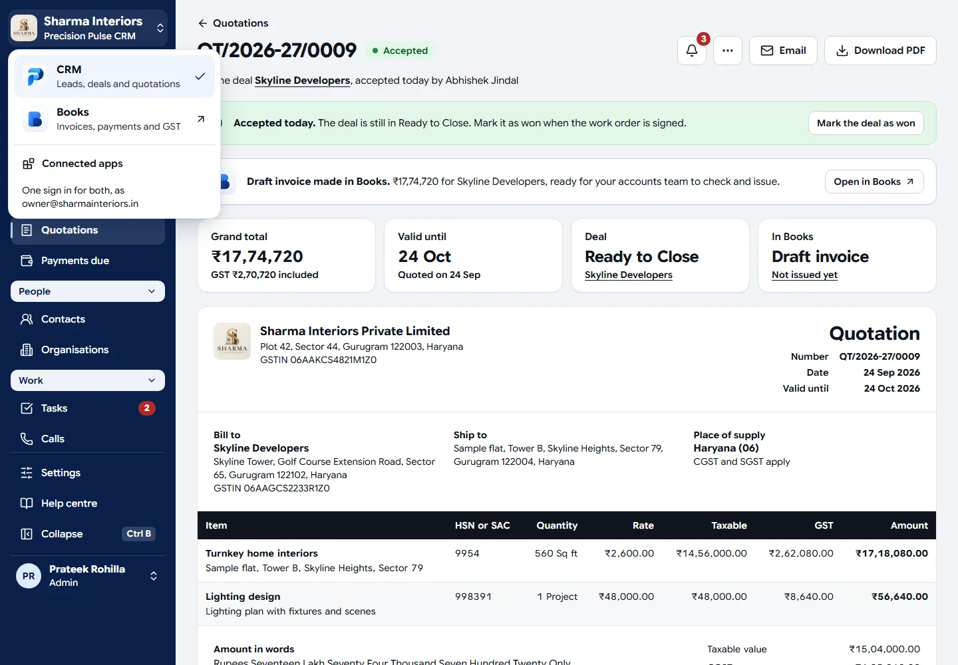
Task: Open the notifications bell
Action: [692, 51]
